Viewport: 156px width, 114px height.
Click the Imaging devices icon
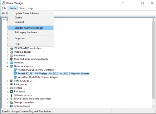(x=11, y=52)
